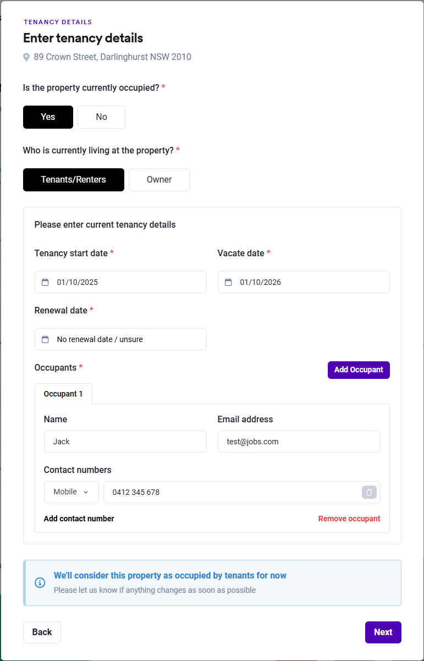Click calendar icon in Renewal date field
The width and height of the screenshot is (424, 661).
tap(45, 339)
